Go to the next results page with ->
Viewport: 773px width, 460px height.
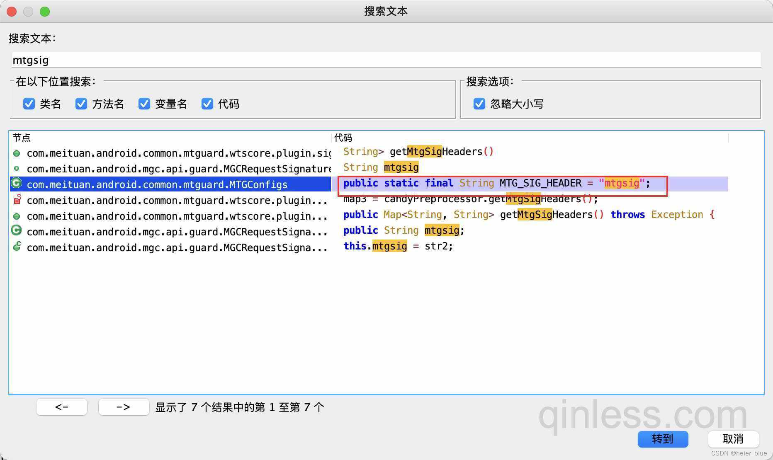(x=124, y=407)
